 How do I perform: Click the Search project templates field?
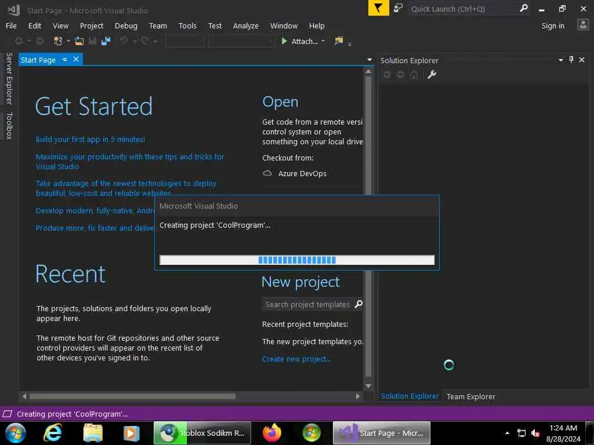307,304
